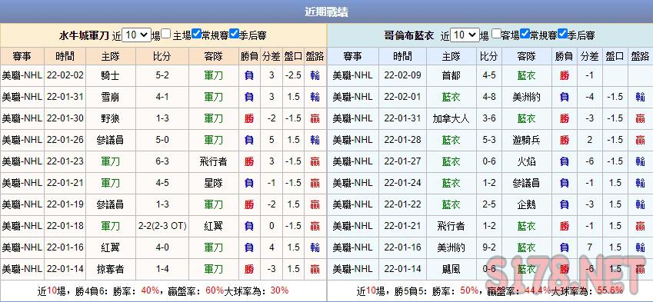The width and height of the screenshot is (653, 302).
Task: Click 水牛城軍刀 team title
Action: (84, 36)
